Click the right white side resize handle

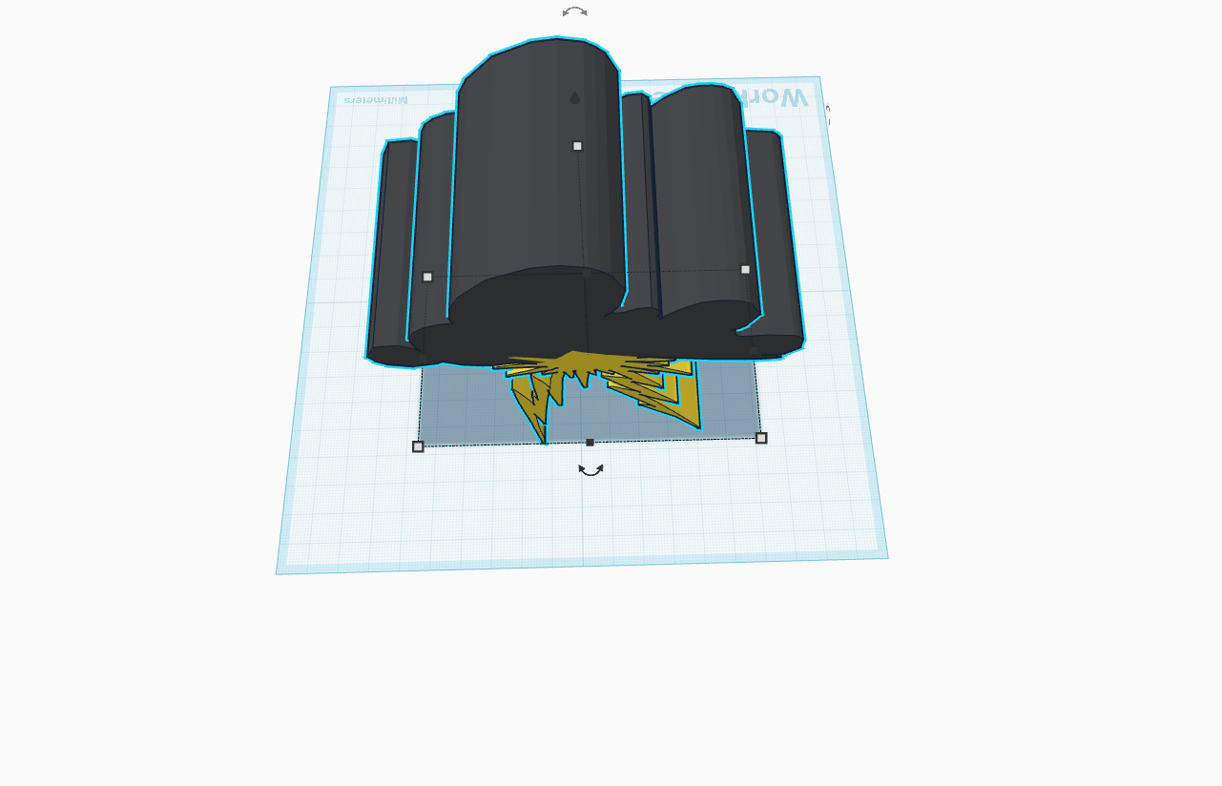[x=746, y=270]
